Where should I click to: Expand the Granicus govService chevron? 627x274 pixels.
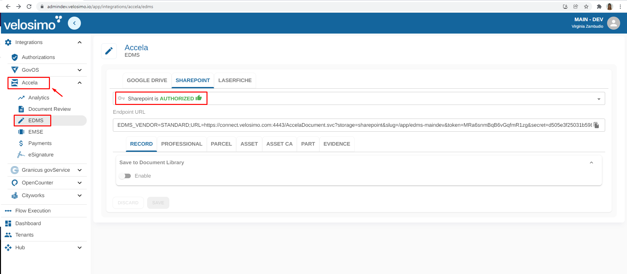(80, 170)
